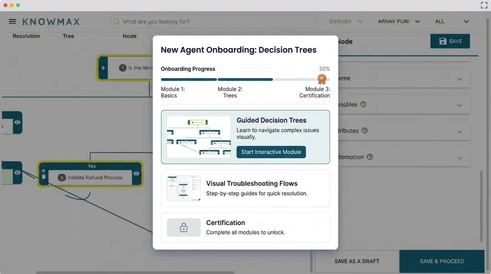491x274 pixels.
Task: Open the locked 'Certification' card title
Action: tap(225, 223)
